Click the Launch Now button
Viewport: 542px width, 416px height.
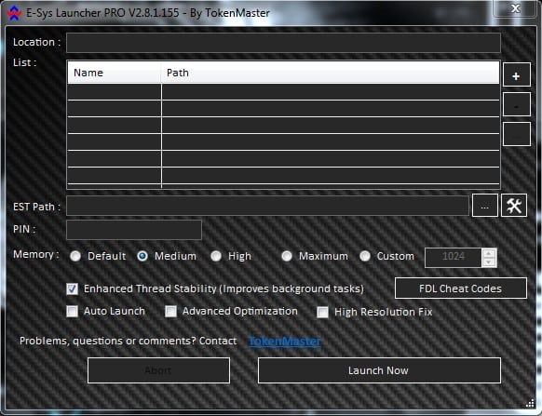(x=379, y=370)
